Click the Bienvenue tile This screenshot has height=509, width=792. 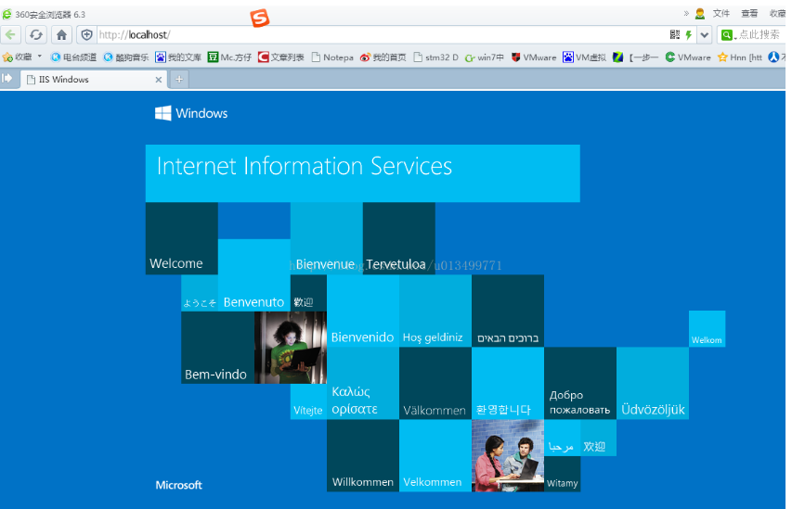[326, 238]
